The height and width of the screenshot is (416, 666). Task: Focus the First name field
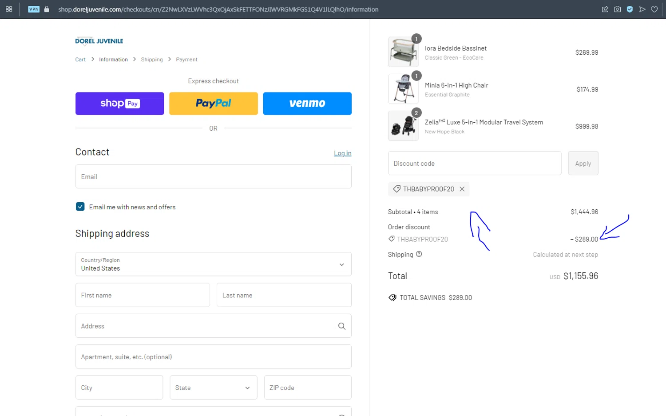click(143, 295)
